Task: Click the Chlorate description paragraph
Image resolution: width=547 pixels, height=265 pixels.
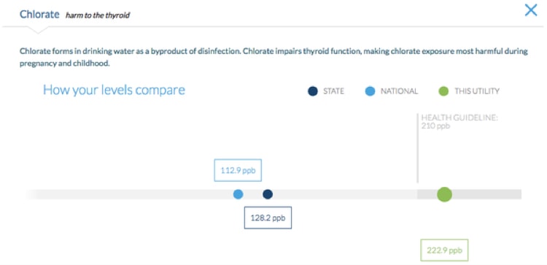Action: [x=273, y=58]
